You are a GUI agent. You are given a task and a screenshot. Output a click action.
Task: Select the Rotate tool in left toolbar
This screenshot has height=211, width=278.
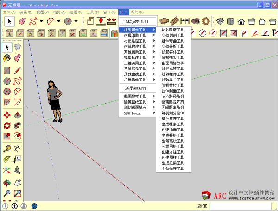(x=7, y=126)
